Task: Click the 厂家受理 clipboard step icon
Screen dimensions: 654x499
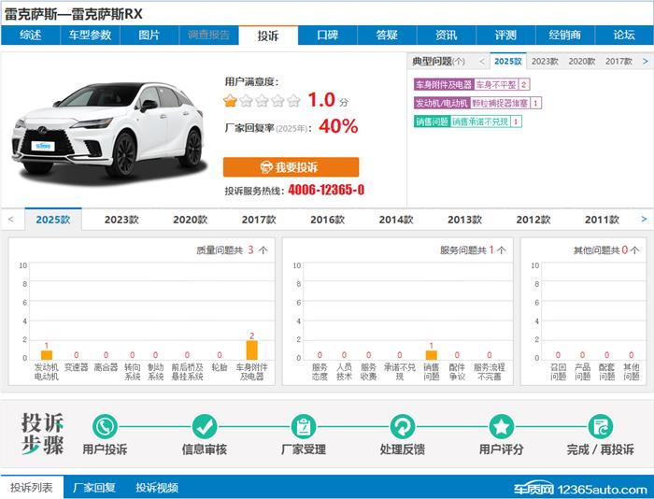Action: pyautogui.click(x=304, y=426)
